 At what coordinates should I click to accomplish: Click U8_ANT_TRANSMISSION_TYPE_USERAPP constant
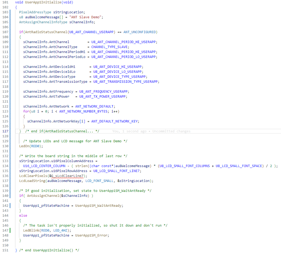(x=125, y=82)
